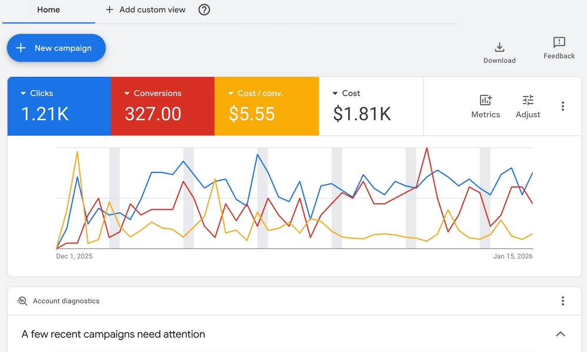Open the Cost / conv. metric dropdown

tap(231, 93)
